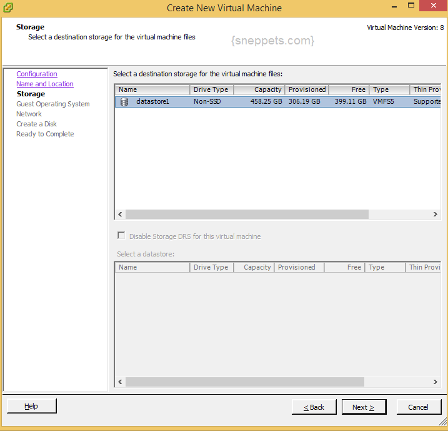This screenshot has height=431, width=448.
Task: Click lower table Provisioned column header
Action: point(299,267)
